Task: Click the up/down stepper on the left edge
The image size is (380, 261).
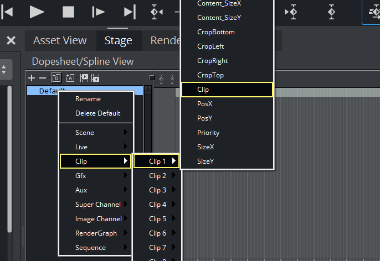Action: pos(5,70)
